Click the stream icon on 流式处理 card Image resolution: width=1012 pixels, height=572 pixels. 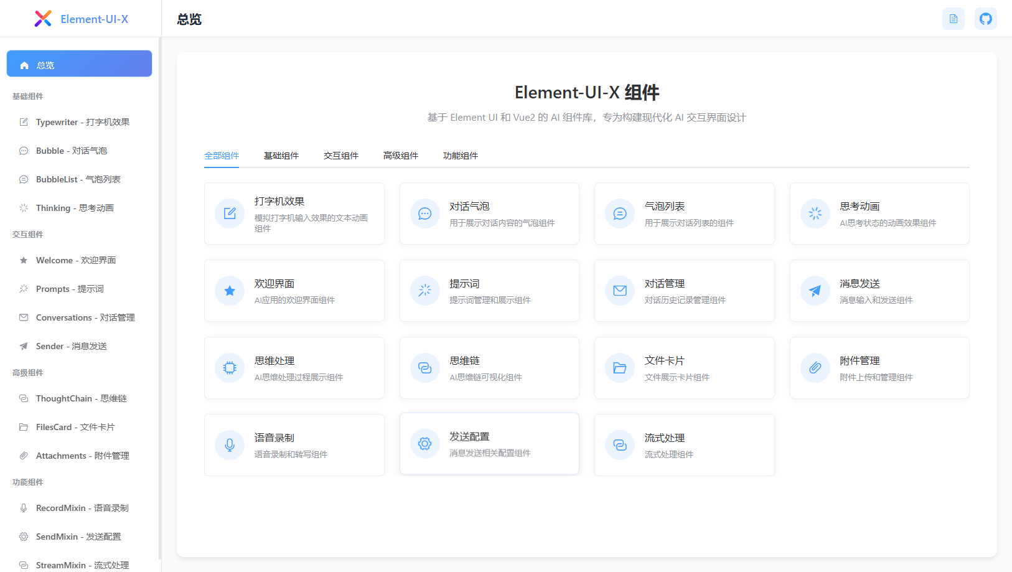click(620, 445)
